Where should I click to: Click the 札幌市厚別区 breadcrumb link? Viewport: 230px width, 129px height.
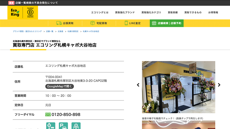73,31
